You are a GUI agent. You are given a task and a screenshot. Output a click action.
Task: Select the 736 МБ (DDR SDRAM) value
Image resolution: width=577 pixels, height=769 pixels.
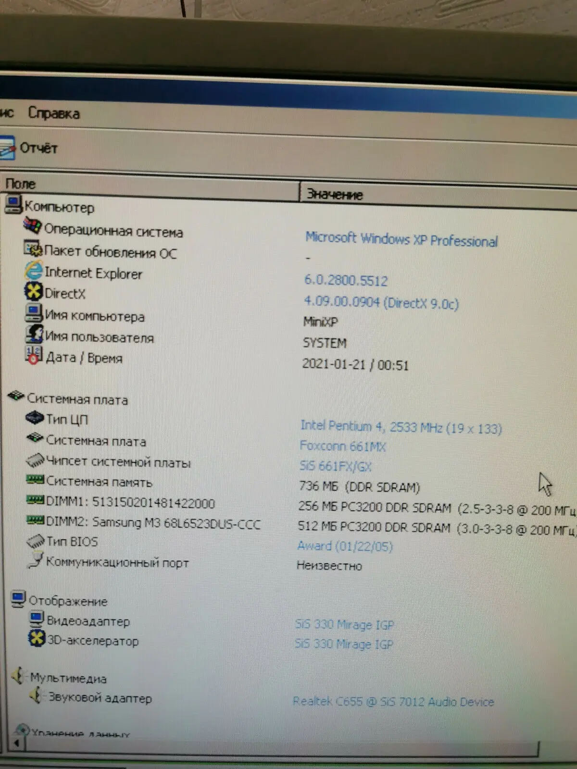coord(360,487)
